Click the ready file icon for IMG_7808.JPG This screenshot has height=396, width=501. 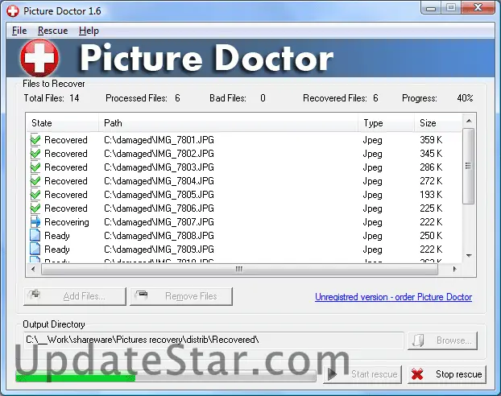tap(35, 235)
